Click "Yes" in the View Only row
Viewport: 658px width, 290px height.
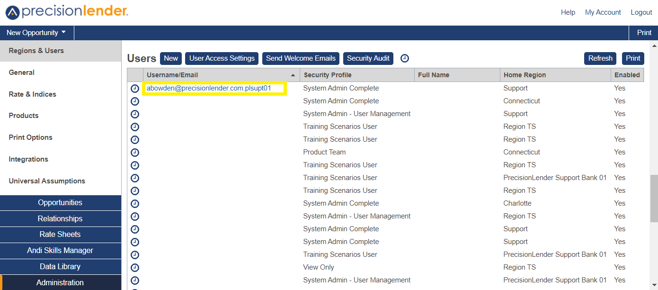620,267
